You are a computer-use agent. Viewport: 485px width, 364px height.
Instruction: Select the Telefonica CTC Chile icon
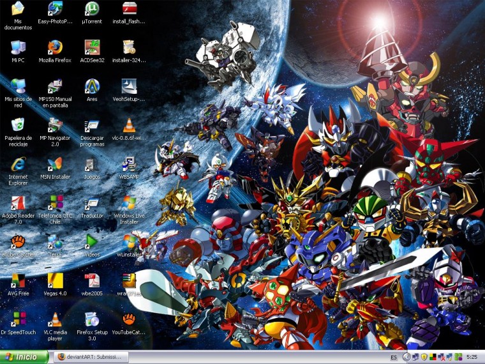(55, 202)
